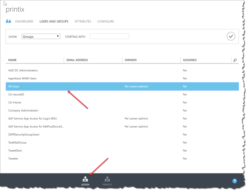
Task: Sort by Email Address column header
Action: (x=77, y=60)
